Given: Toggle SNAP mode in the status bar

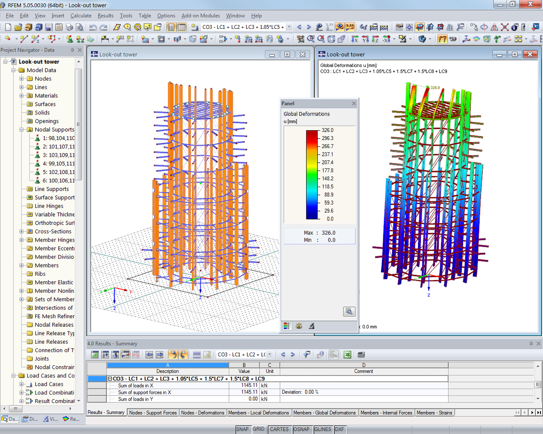Looking at the screenshot, I should [x=243, y=429].
